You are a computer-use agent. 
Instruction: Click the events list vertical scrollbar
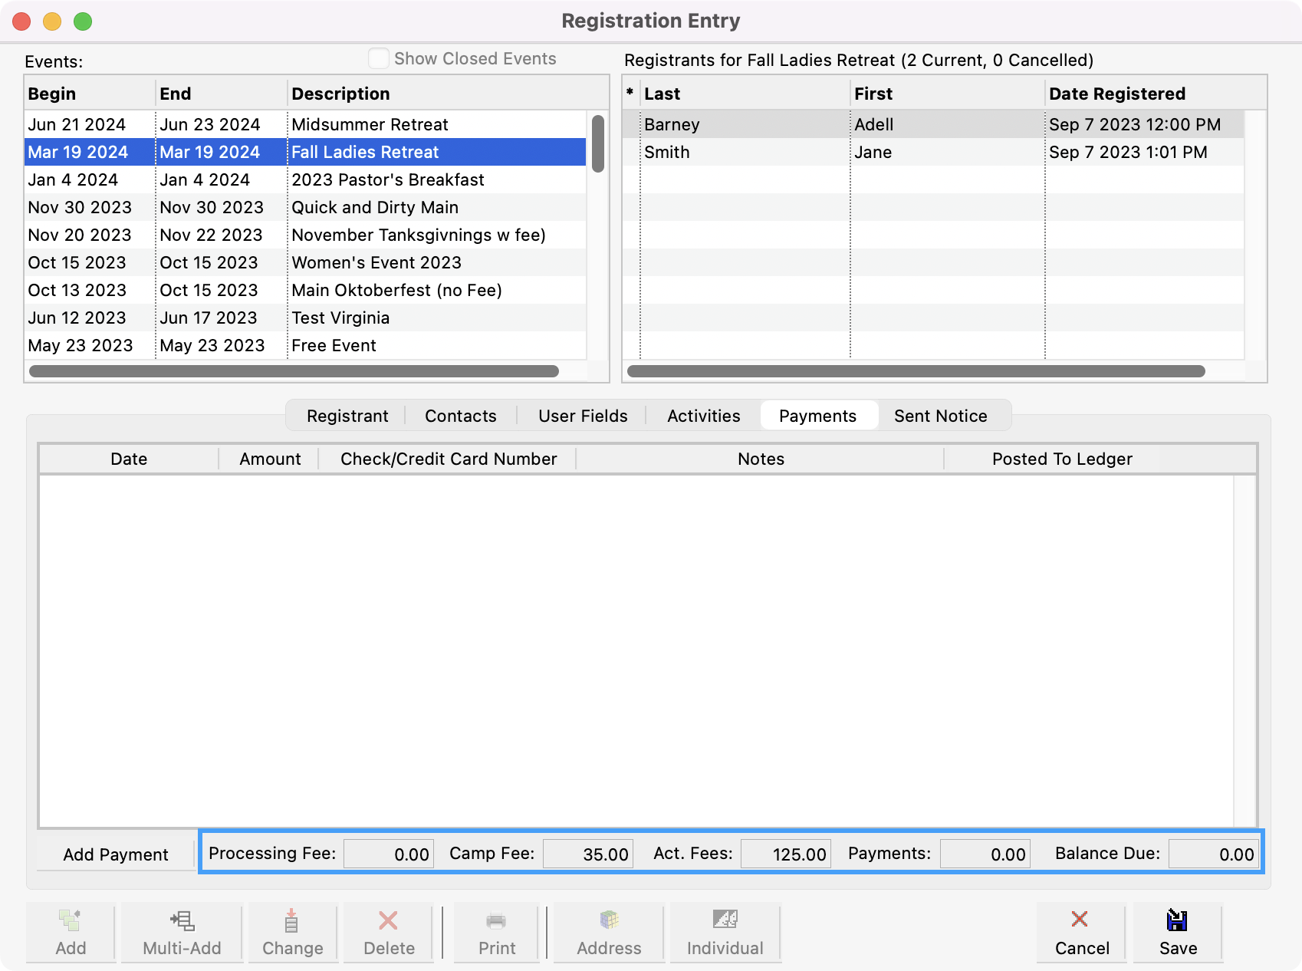point(598,144)
